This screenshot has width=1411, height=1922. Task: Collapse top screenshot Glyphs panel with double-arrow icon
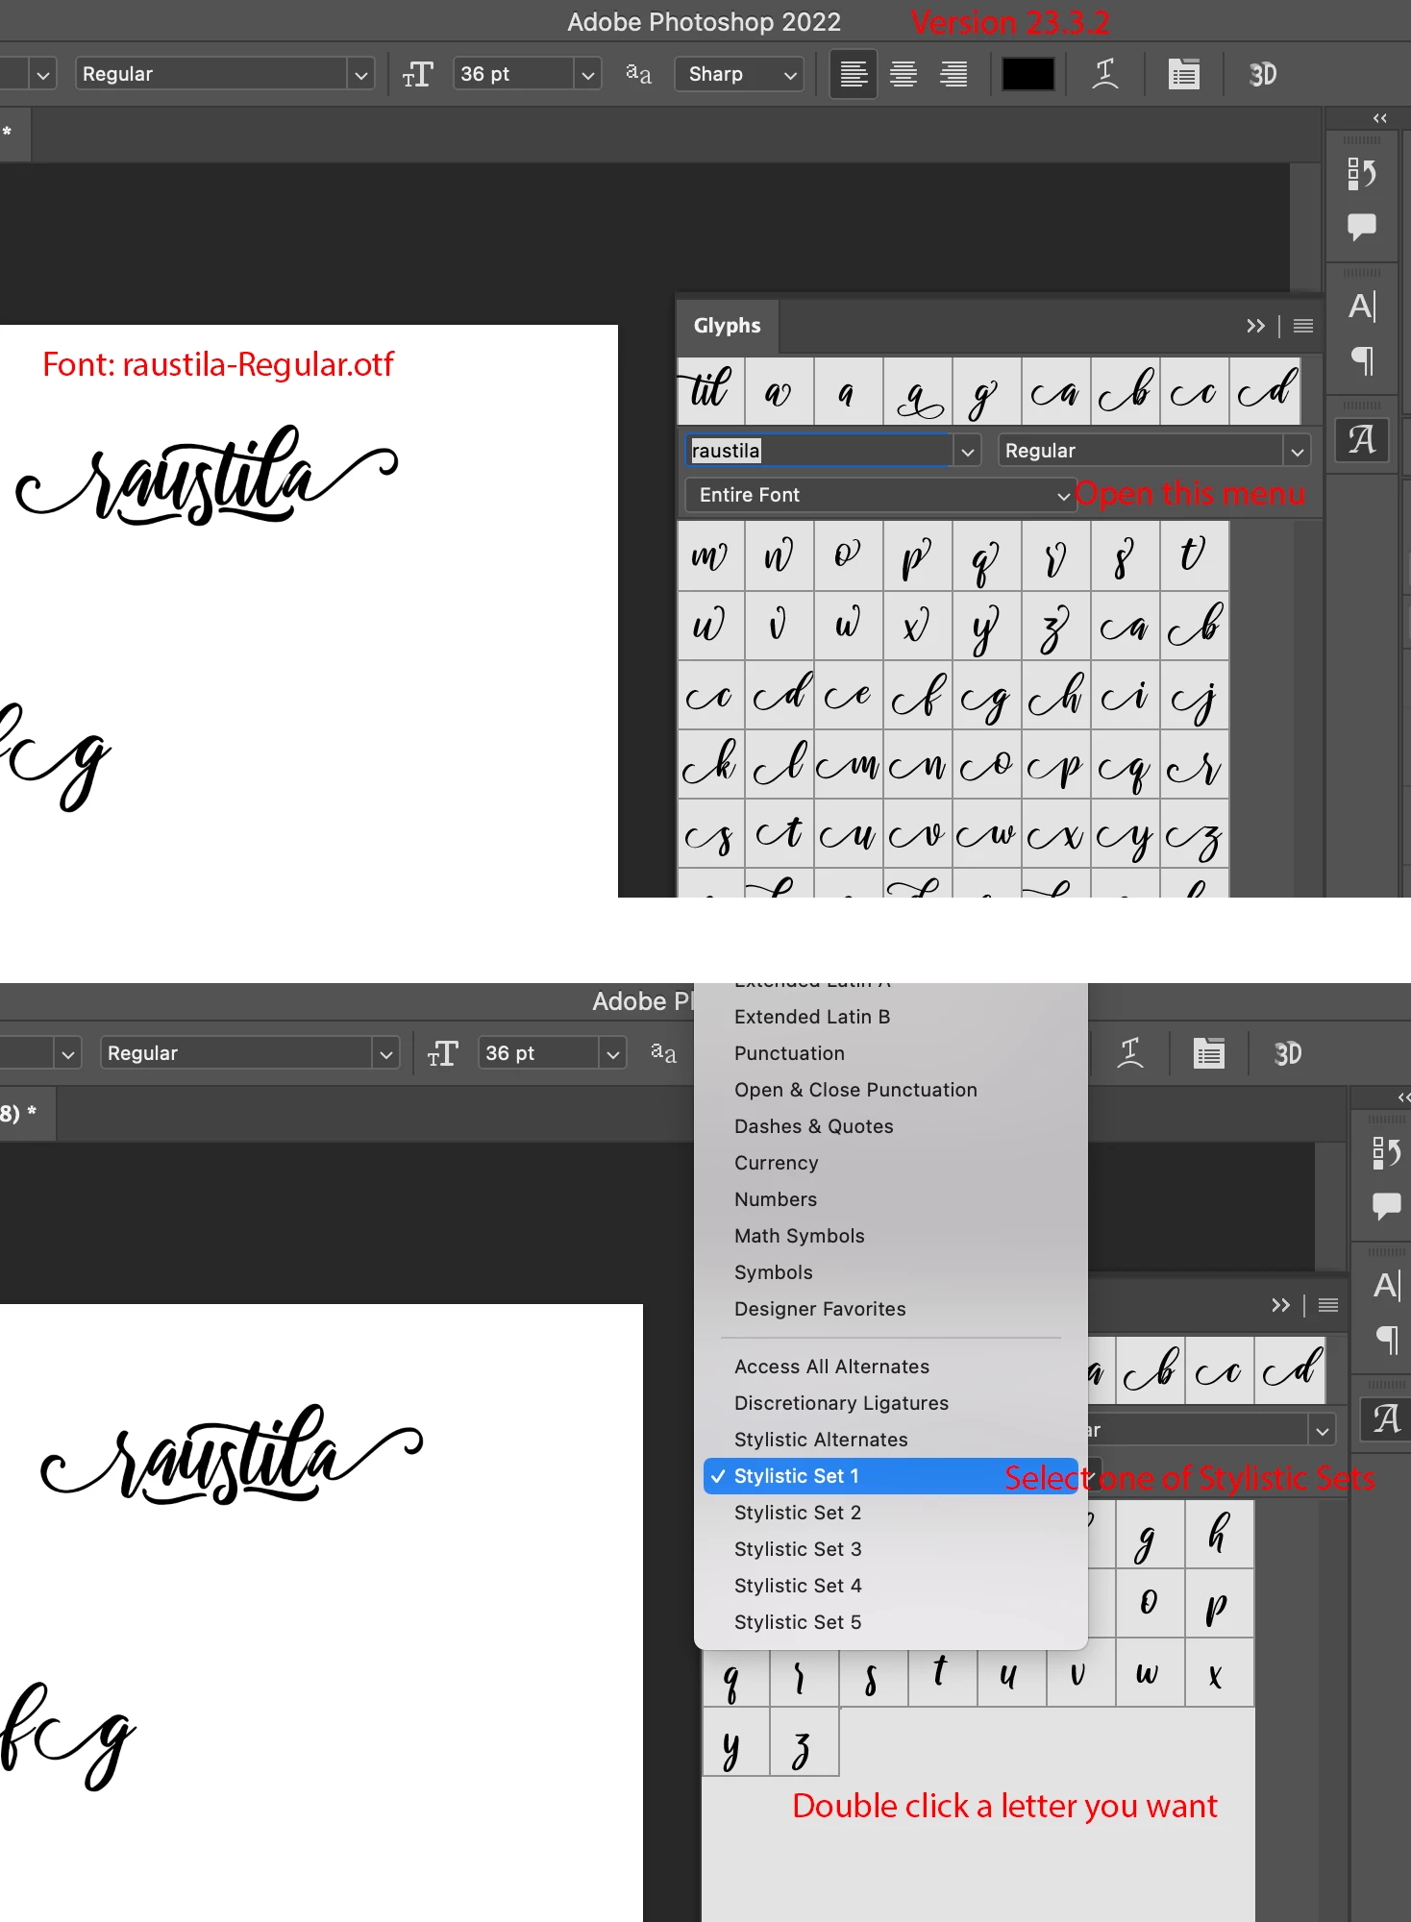coord(1255,326)
